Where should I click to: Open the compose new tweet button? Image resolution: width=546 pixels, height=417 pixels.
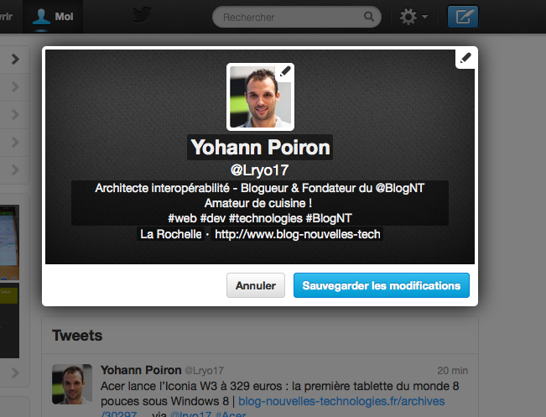point(463,17)
